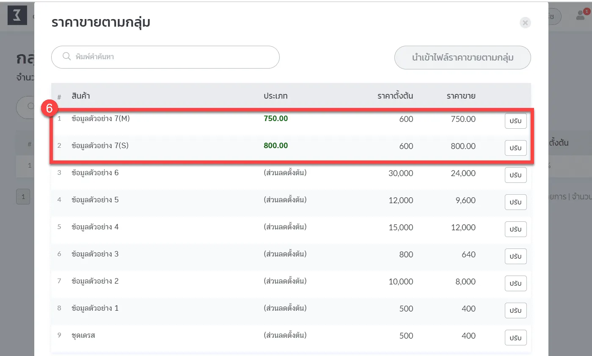
Task: Click the ประเภท column header
Action: [275, 96]
